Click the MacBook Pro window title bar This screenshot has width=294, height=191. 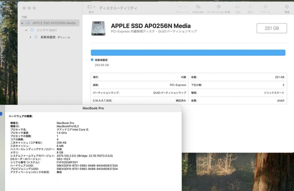pos(93,108)
